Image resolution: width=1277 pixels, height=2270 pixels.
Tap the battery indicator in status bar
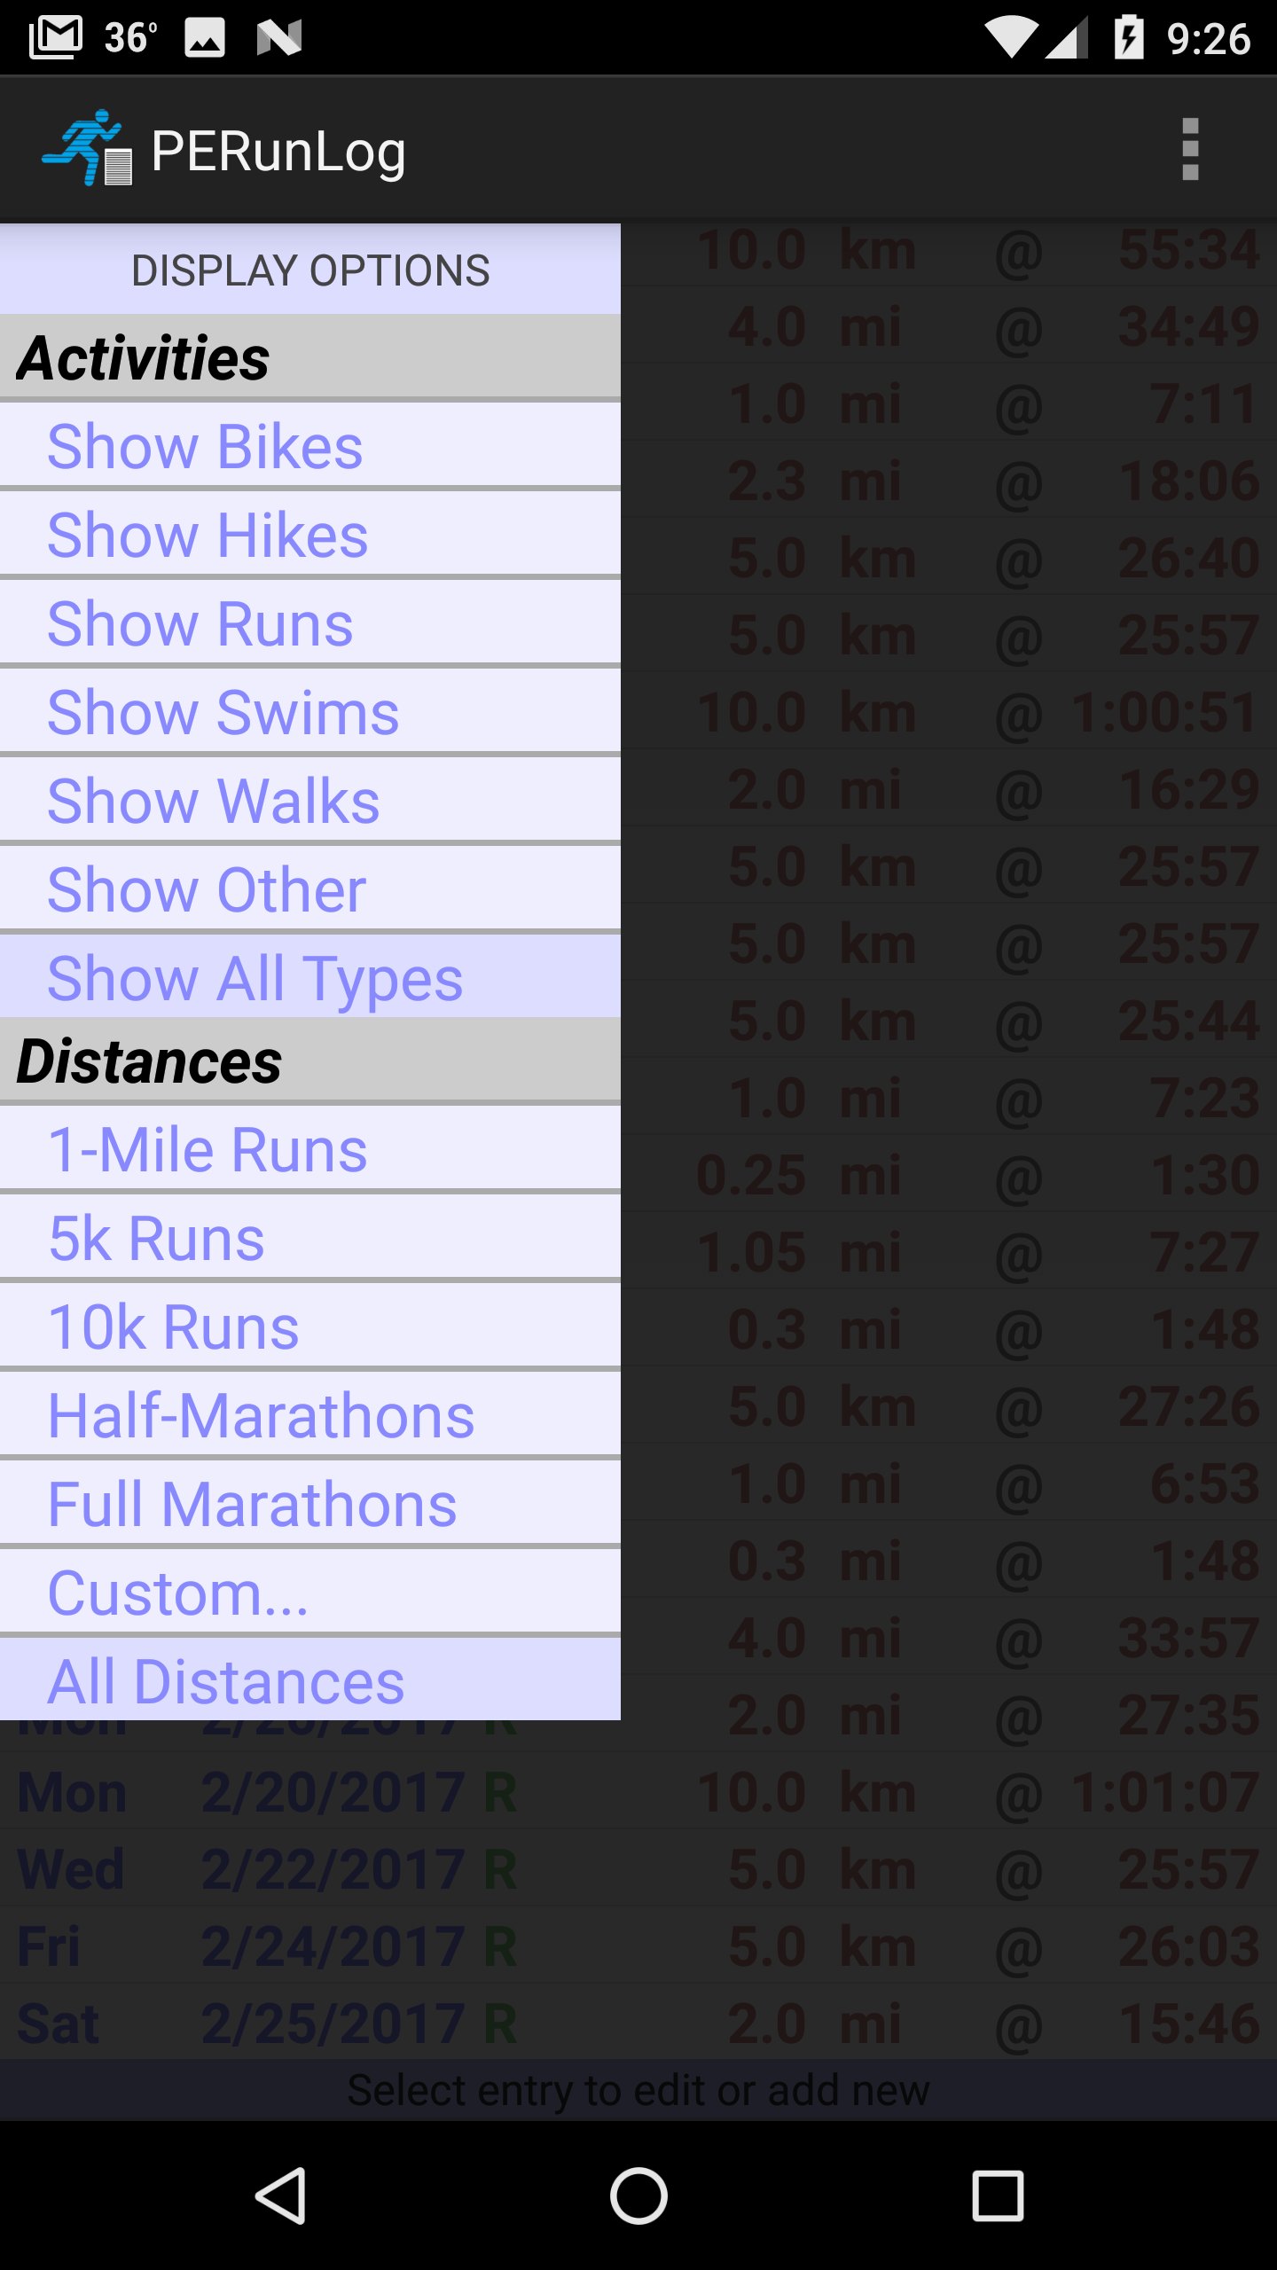[x=1131, y=35]
